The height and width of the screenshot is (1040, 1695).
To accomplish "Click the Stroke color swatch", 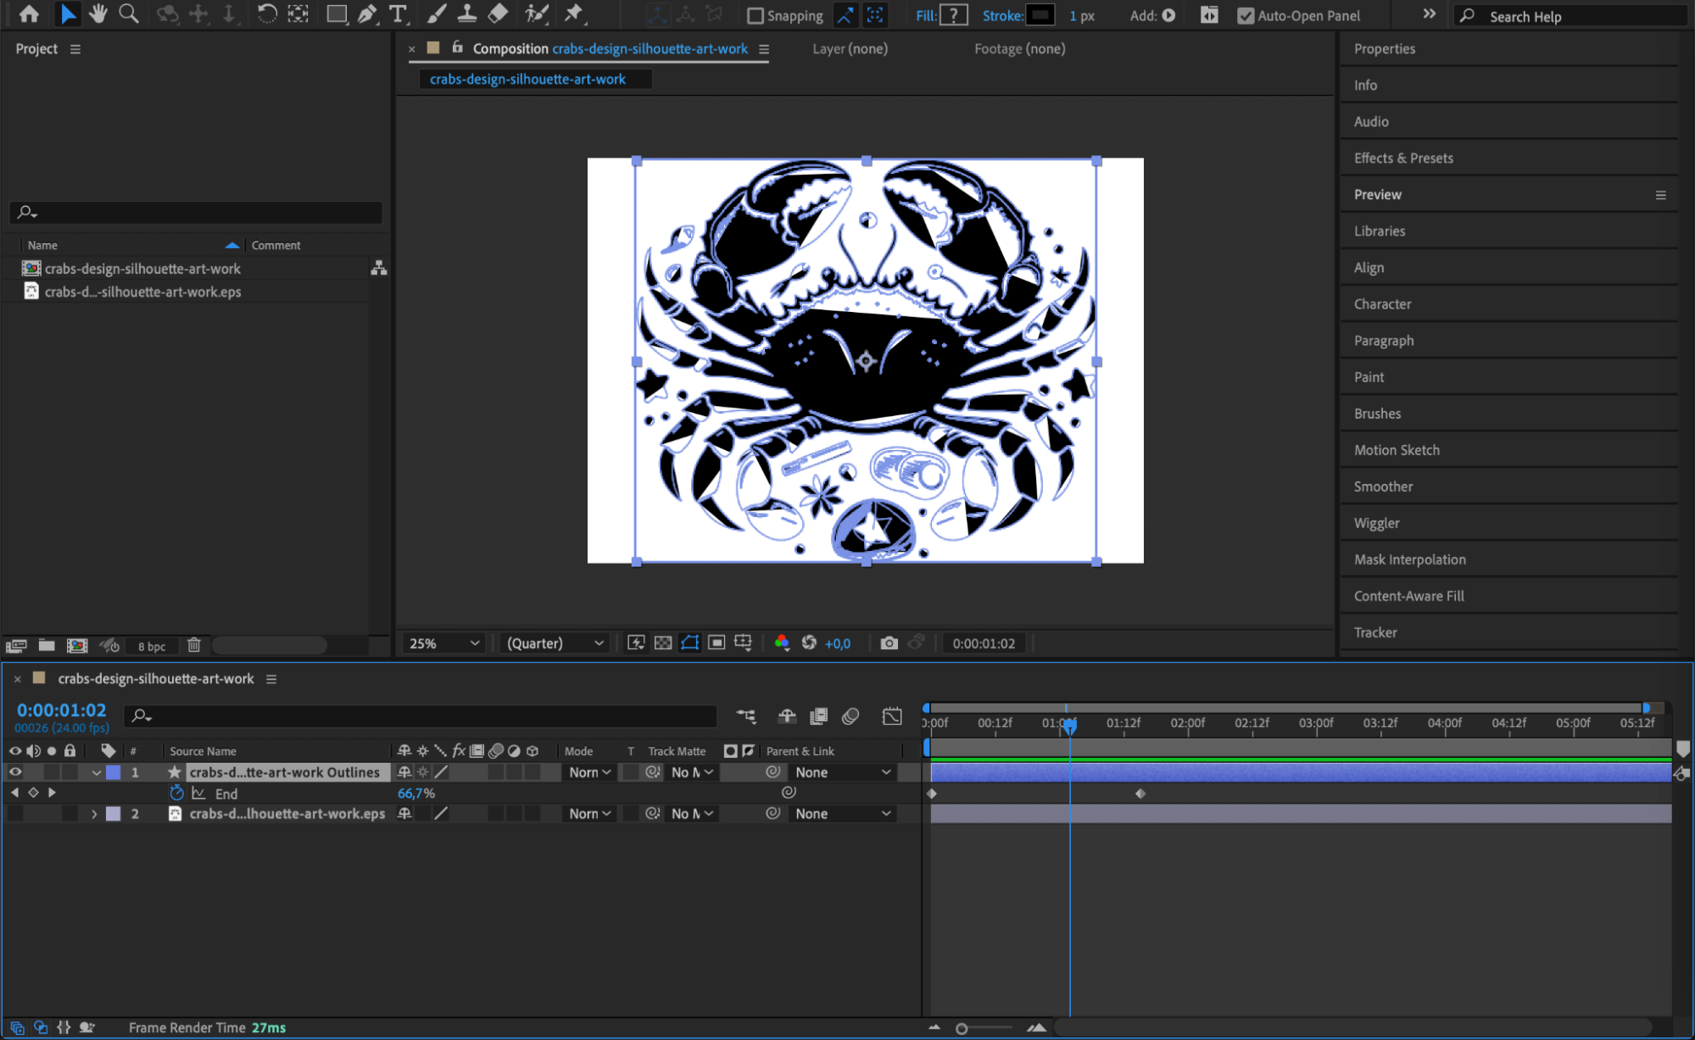I will [x=1040, y=15].
